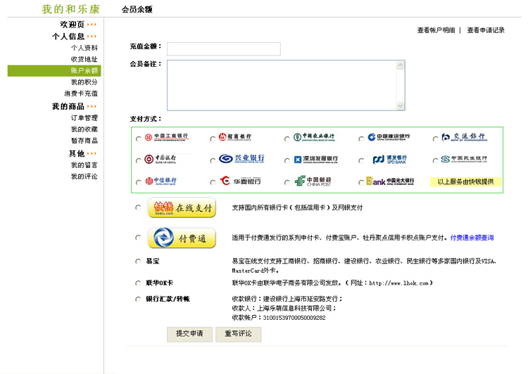Click the 中国农业银行 logo

tap(314, 137)
